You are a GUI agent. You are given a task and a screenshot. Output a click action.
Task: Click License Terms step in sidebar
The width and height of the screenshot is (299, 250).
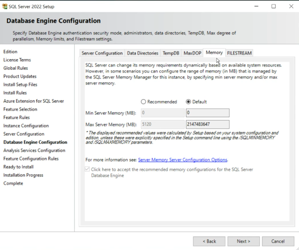click(x=17, y=60)
